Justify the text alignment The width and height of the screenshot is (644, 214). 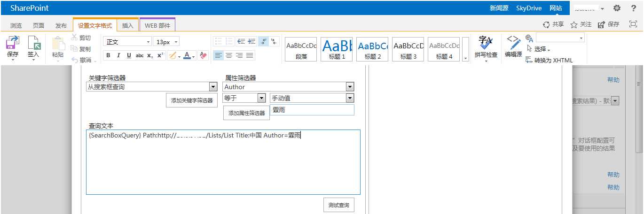[250, 55]
